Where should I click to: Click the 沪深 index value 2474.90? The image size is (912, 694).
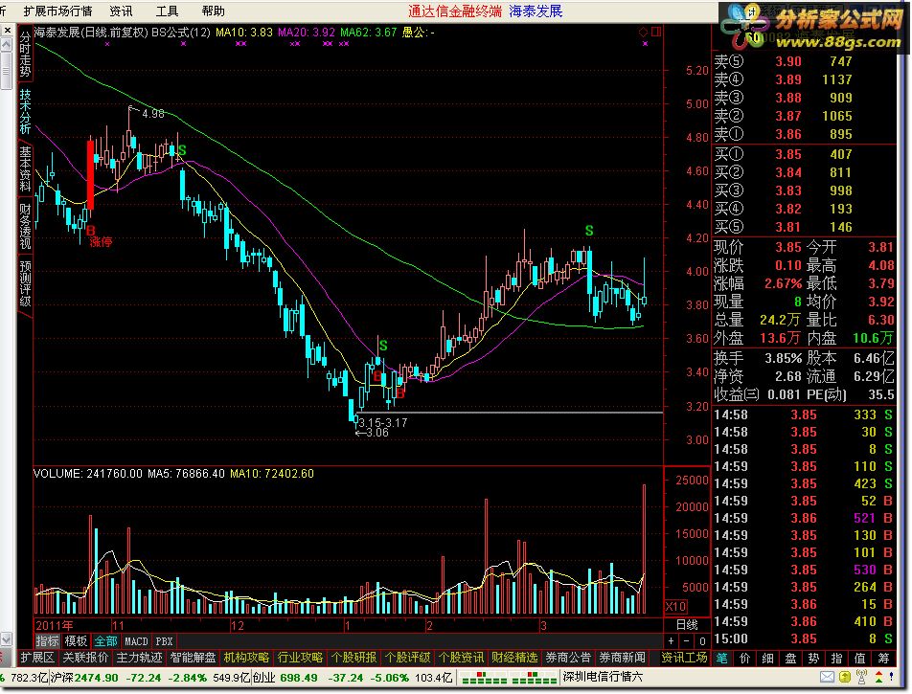click(96, 678)
